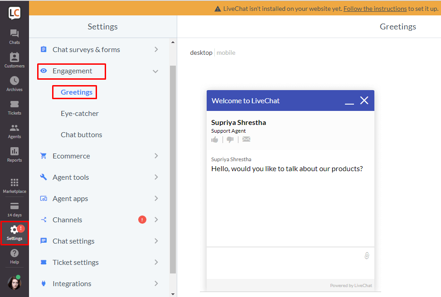Open the Chats section icon
This screenshot has width=441, height=297.
click(15, 34)
